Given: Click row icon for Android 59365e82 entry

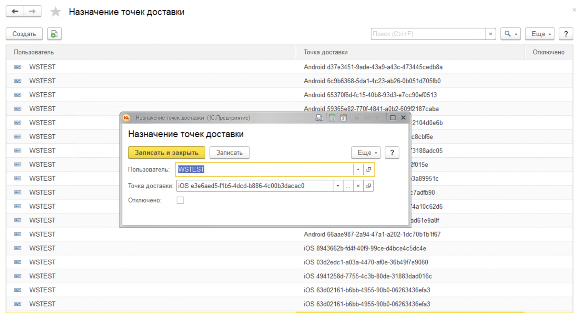Looking at the screenshot, I should click(18, 109).
